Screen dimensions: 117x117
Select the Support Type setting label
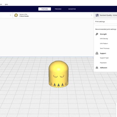(x=104, y=58)
